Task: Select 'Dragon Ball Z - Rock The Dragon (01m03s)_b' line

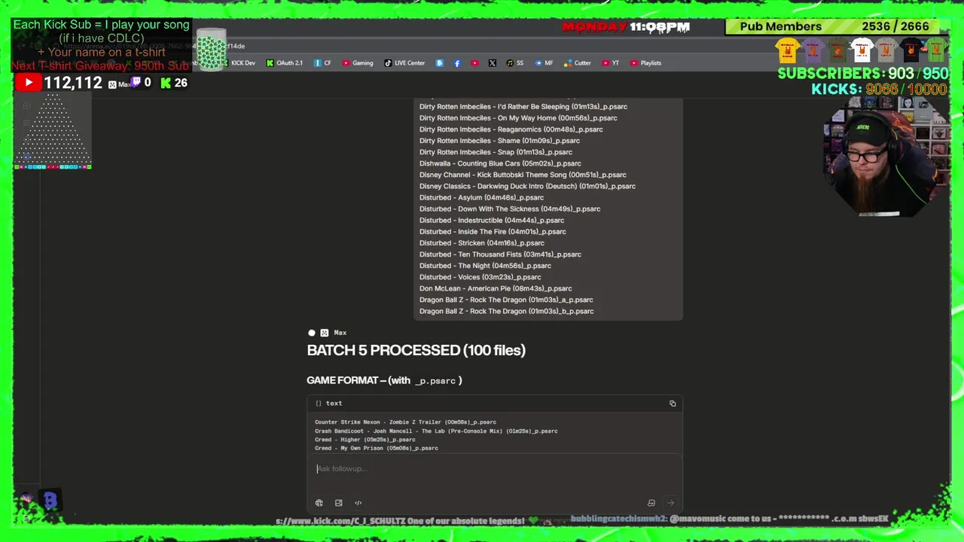Action: pos(506,311)
